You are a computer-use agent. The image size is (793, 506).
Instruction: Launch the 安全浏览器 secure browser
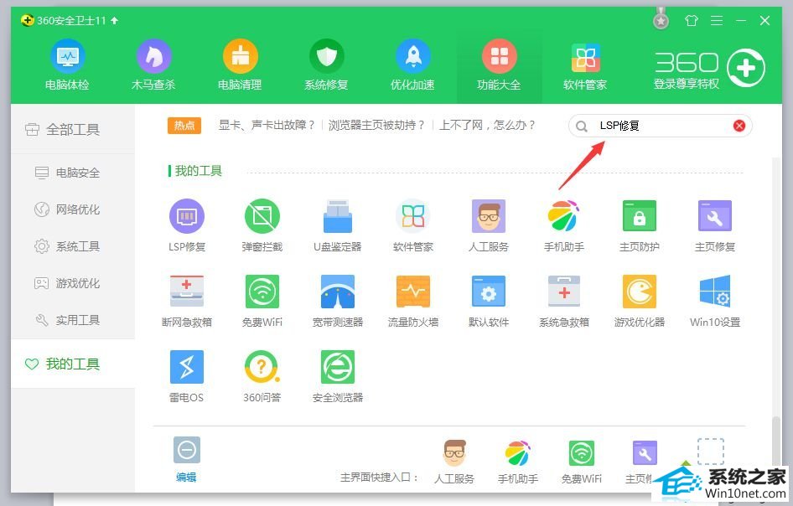point(337,376)
